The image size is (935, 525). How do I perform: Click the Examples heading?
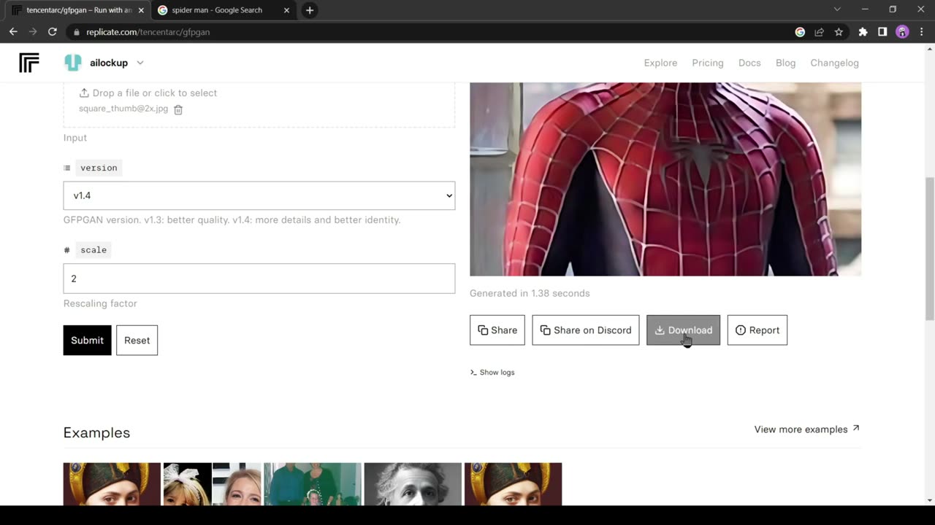coord(96,432)
